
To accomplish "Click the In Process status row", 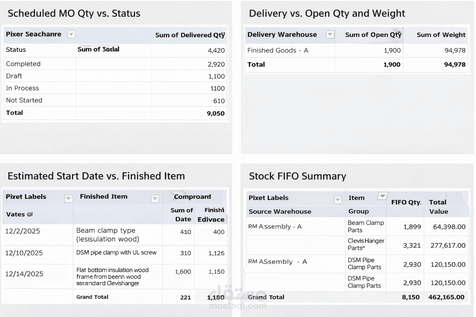I will tap(22, 88).
